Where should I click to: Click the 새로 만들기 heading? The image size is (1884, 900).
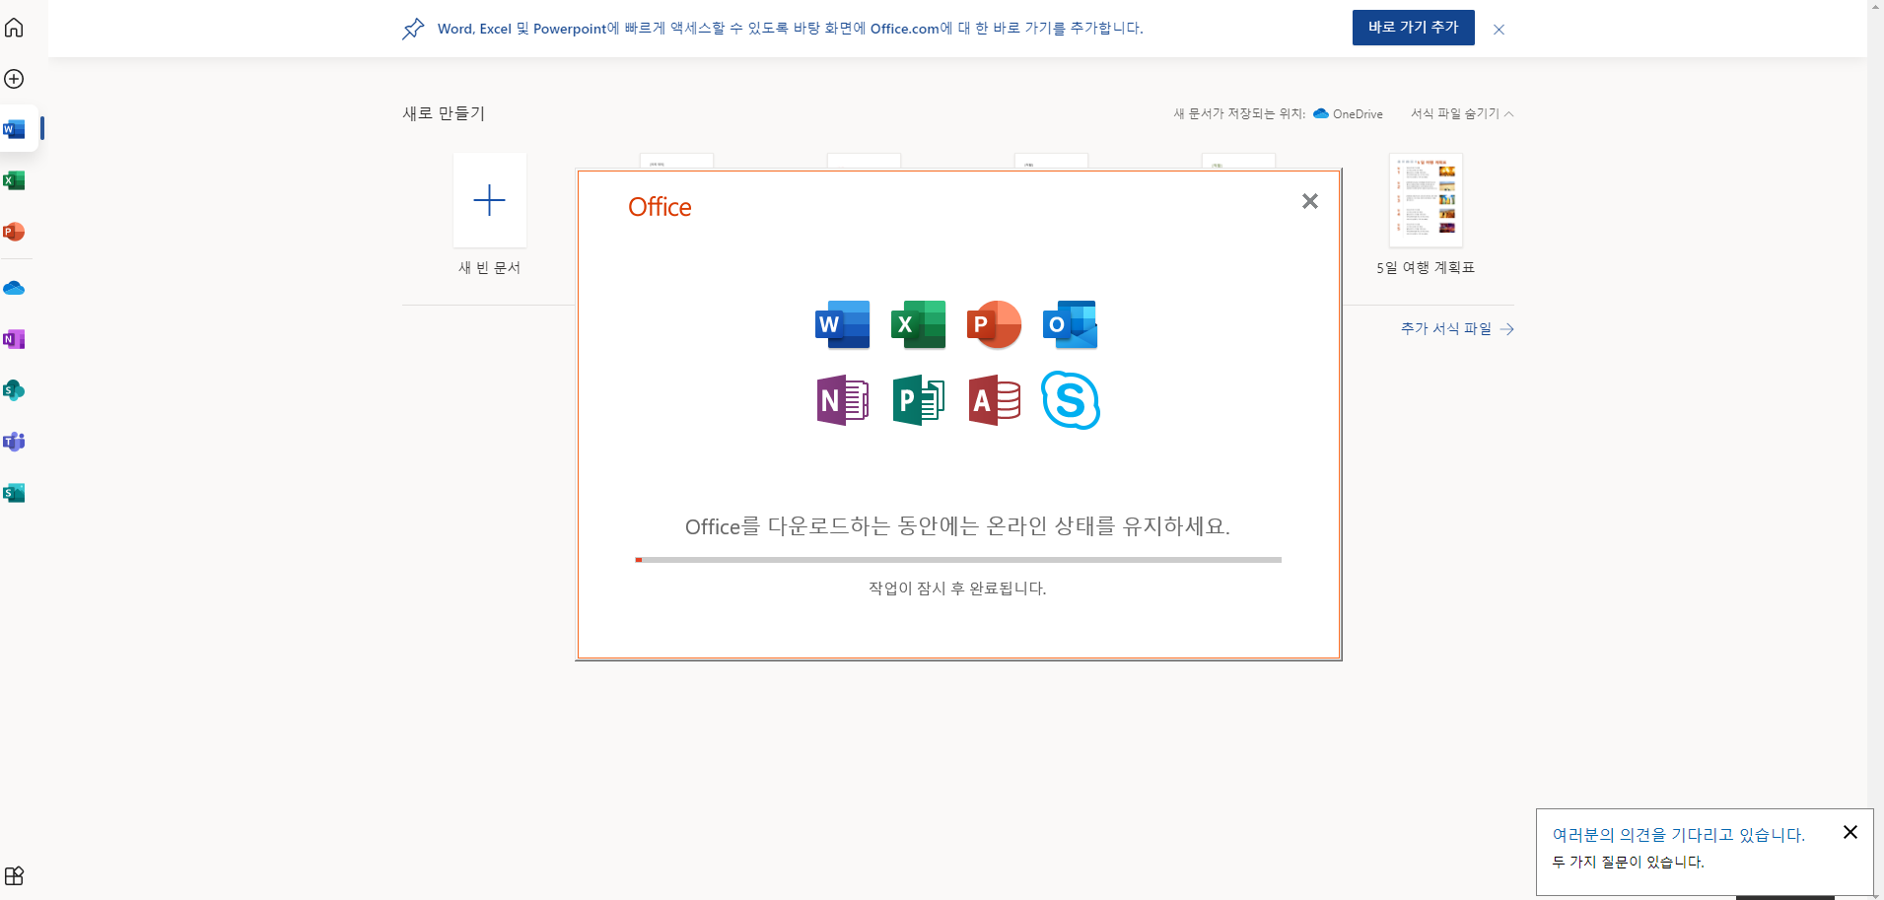(444, 113)
